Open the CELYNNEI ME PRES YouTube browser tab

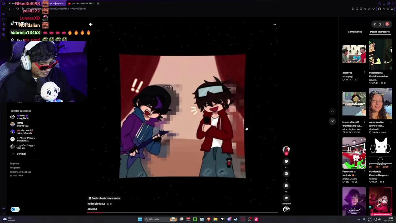pos(81,3)
